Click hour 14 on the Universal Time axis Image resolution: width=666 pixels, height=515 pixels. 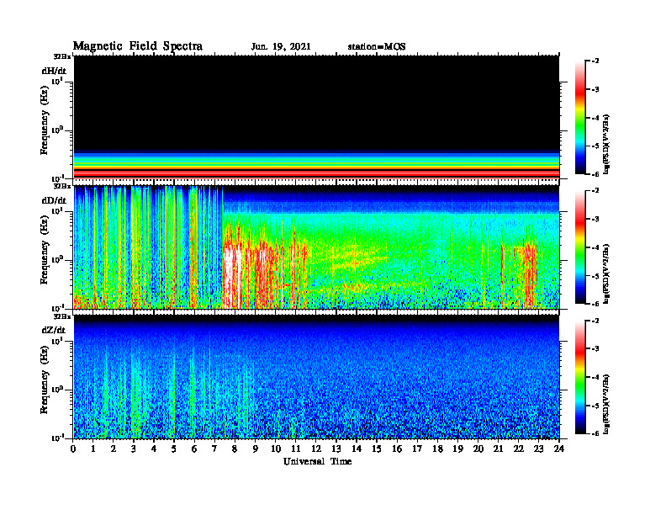[357, 449]
